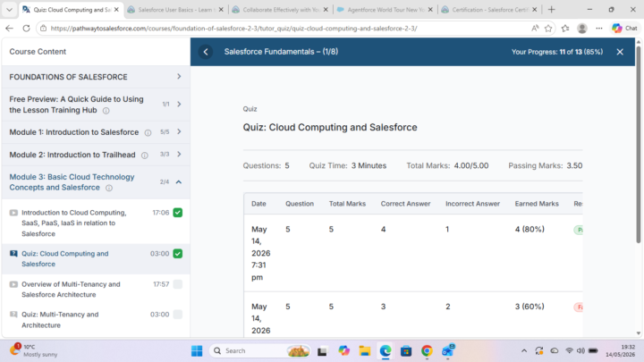Close the Salesforce User Basics tab
644x362 pixels.
(x=221, y=10)
